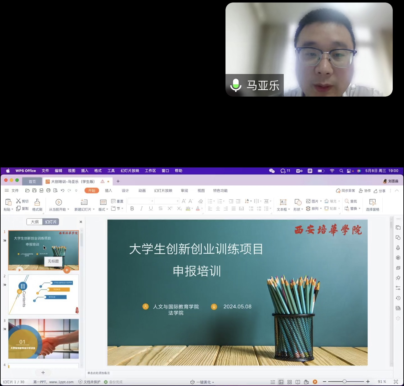Expand the New Slide (新建幻灯片) dropdown
The height and width of the screenshot is (386, 404).
pos(94,209)
